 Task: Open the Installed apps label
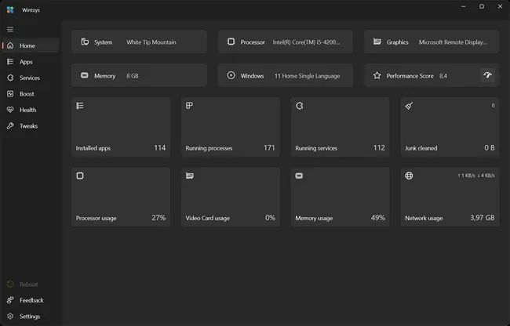click(93, 148)
